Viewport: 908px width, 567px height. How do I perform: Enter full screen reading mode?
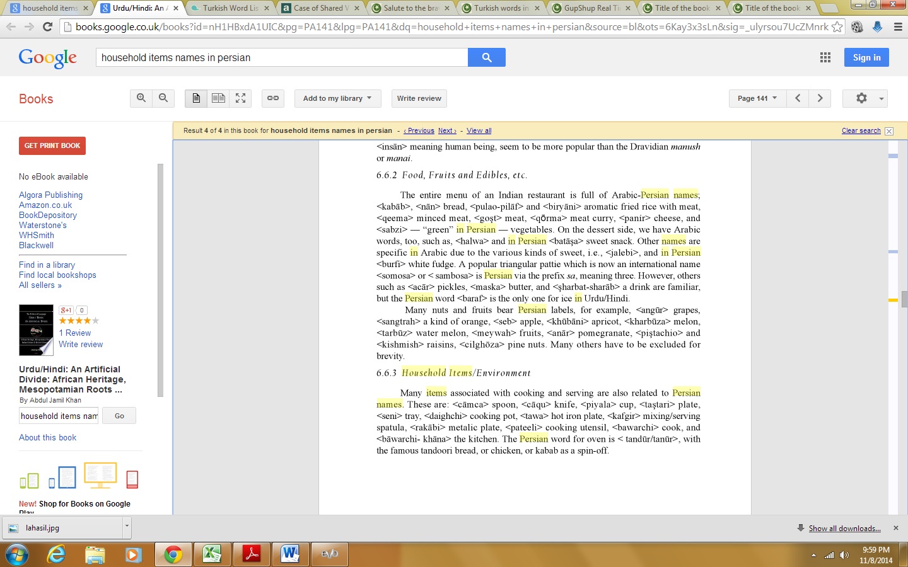pyautogui.click(x=240, y=98)
